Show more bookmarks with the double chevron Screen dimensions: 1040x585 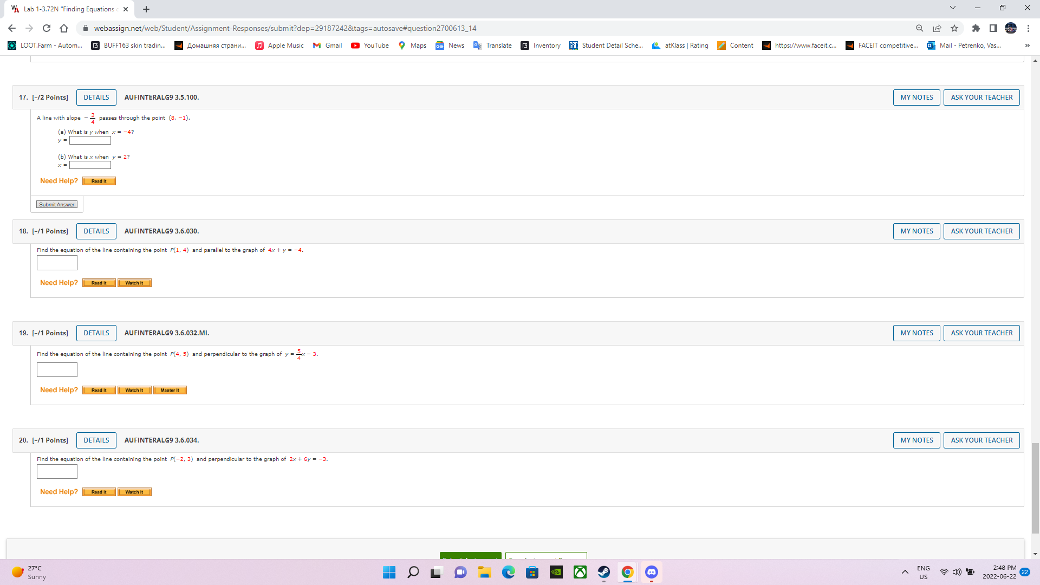(1028, 45)
